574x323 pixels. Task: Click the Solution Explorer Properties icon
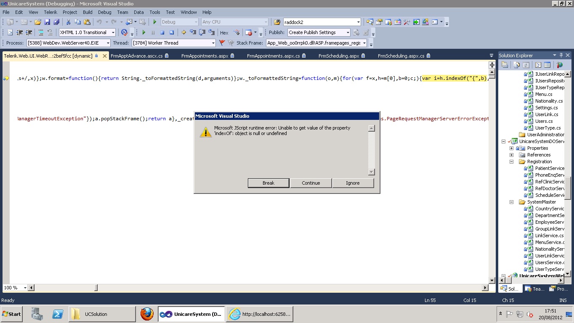tap(504, 65)
